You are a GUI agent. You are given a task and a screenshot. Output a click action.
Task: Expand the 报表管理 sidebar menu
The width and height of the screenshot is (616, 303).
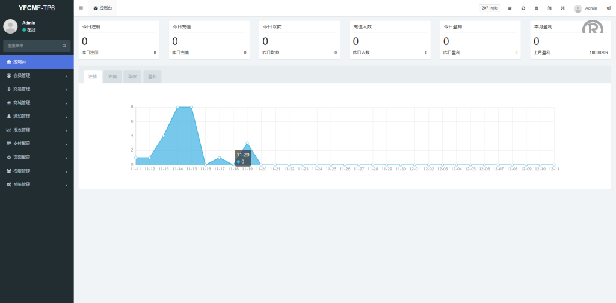click(36, 130)
